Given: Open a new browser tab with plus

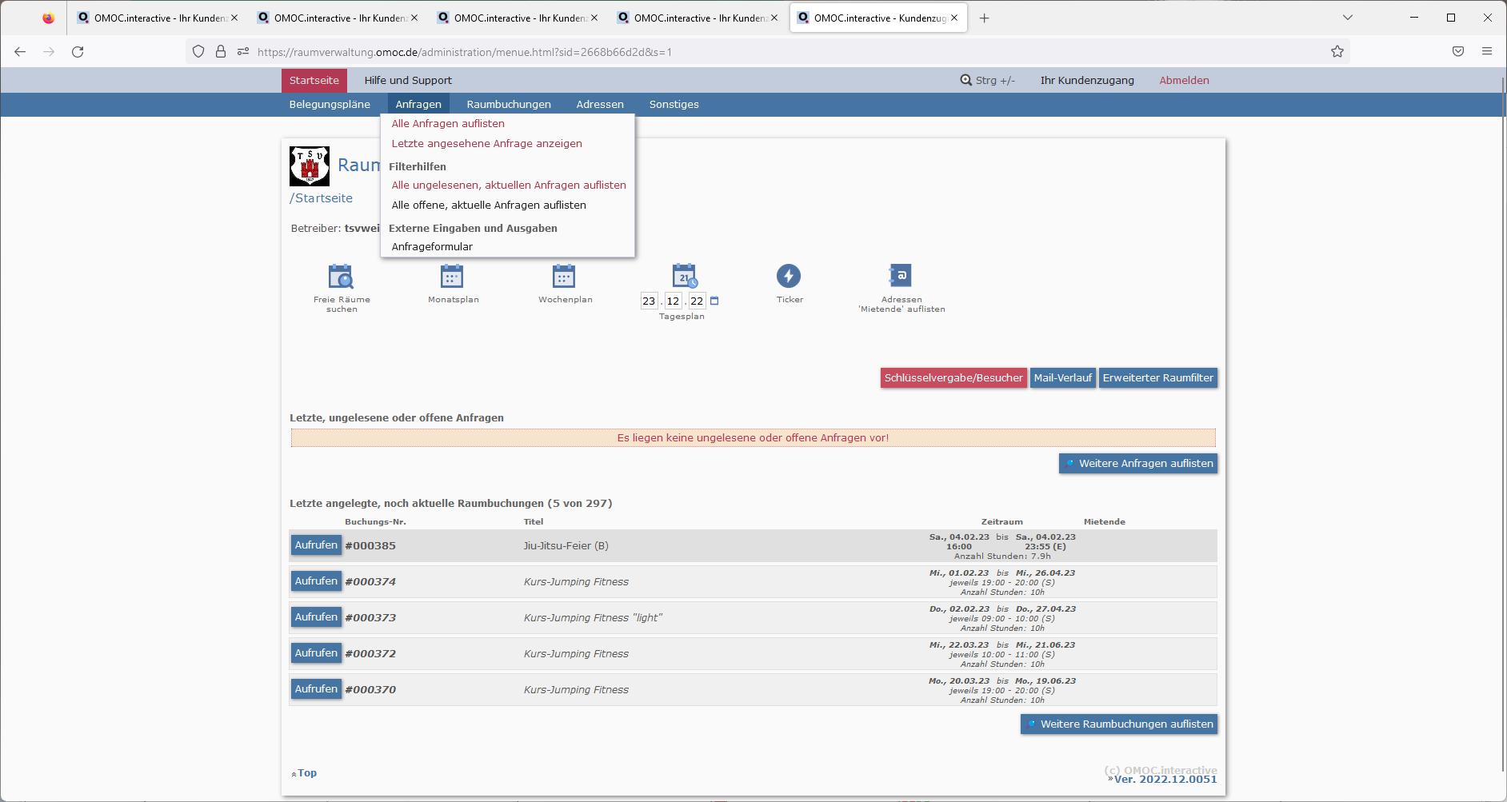Looking at the screenshot, I should (985, 18).
